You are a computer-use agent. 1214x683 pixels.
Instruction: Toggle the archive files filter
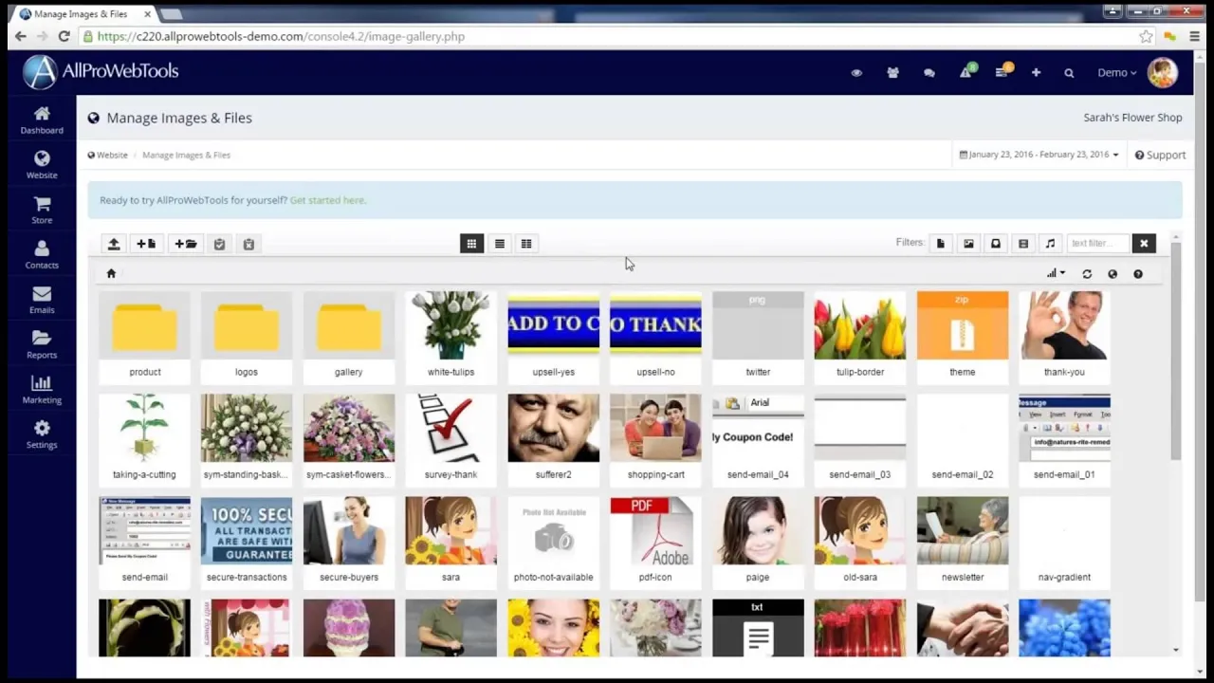coord(996,244)
